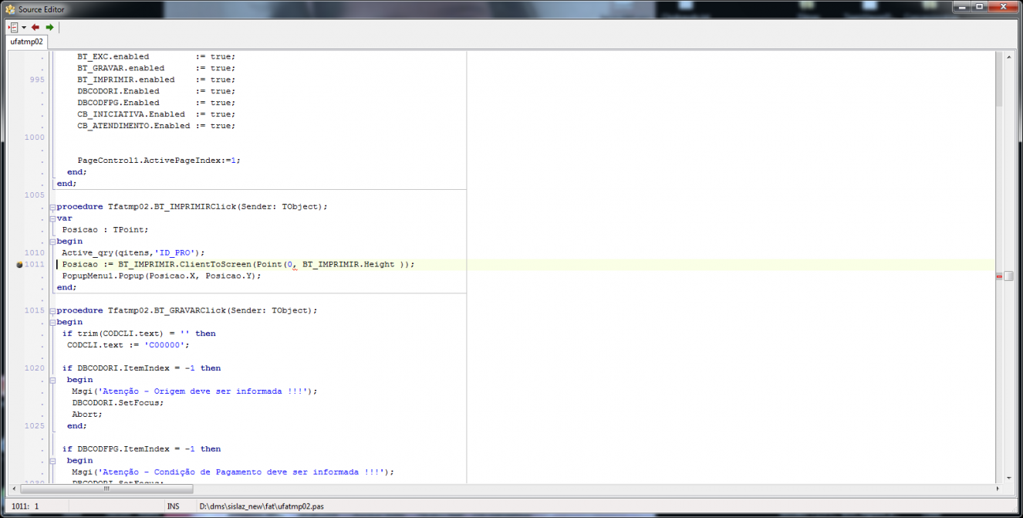Click the INS insert mode indicator

173,506
